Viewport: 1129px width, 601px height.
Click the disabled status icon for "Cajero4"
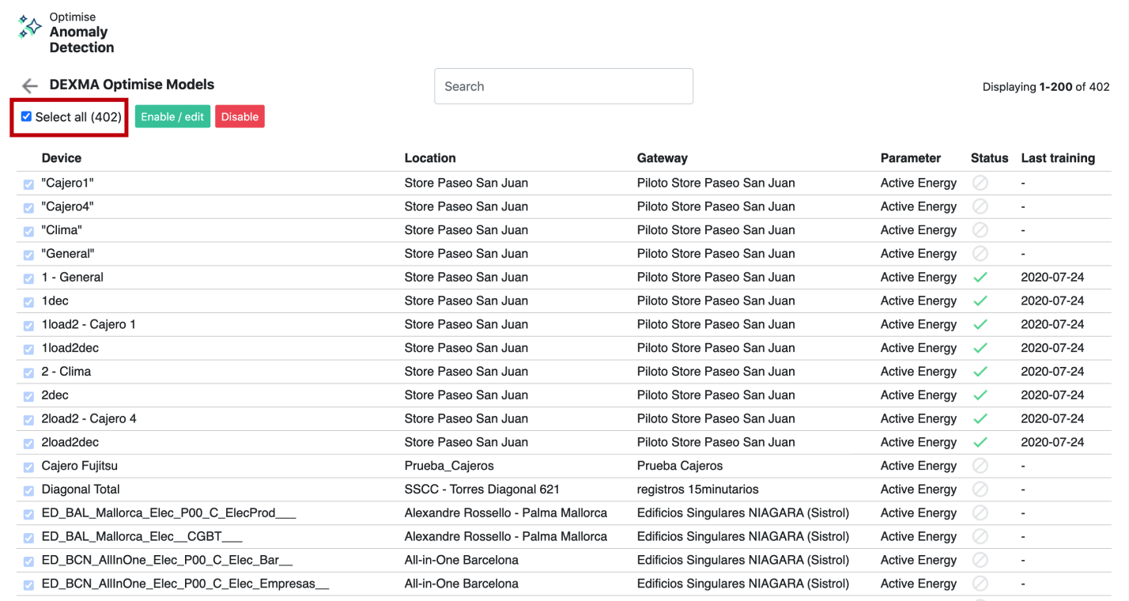click(980, 206)
